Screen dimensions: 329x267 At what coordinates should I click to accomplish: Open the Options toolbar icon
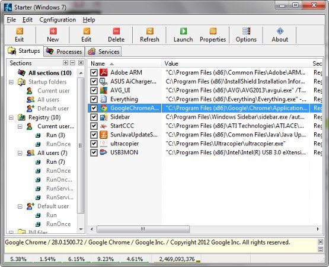coord(246,35)
